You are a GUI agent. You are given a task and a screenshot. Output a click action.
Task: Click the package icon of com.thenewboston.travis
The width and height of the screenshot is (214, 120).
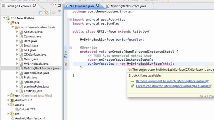17,27
